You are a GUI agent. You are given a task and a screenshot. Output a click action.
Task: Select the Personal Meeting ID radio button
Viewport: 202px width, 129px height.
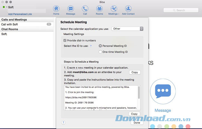[x=100, y=46]
